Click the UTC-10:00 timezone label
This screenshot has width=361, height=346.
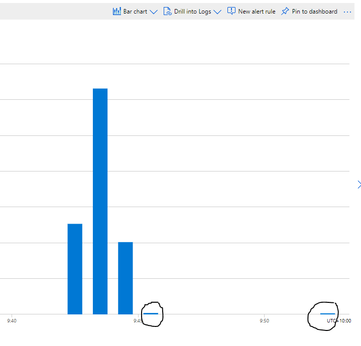[339, 320]
